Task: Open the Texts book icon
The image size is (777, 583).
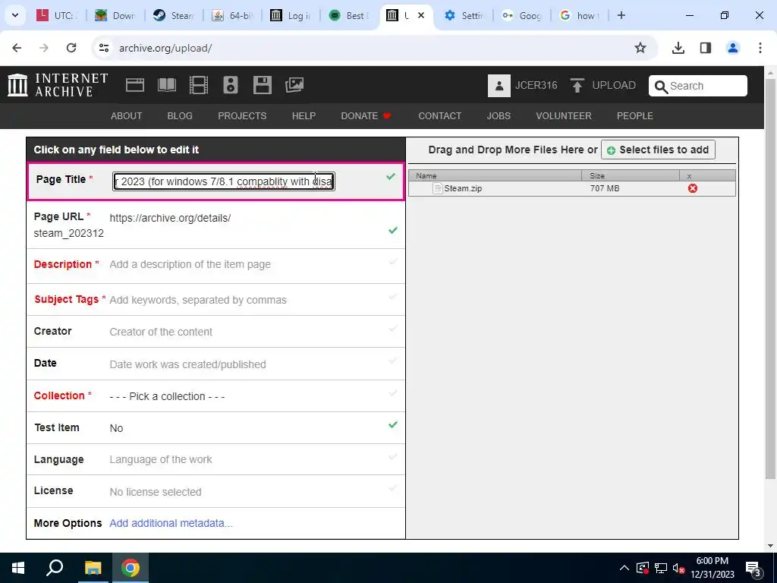Action: 166,85
